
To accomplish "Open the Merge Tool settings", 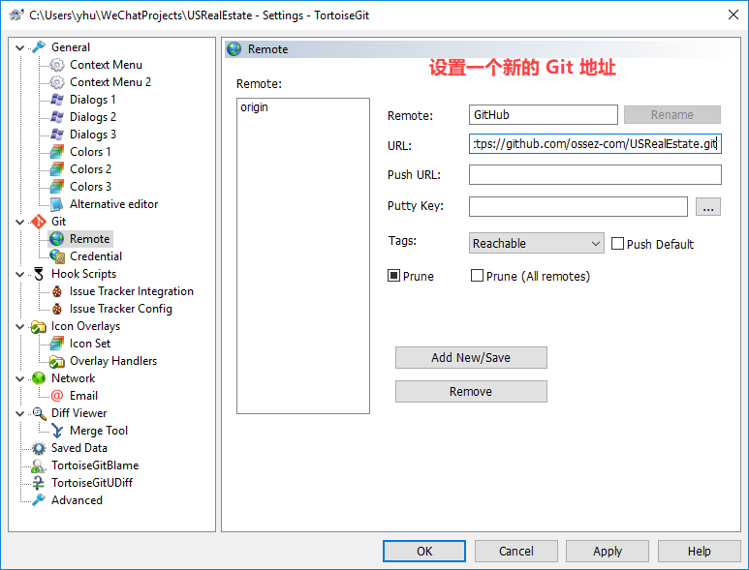I will coord(99,431).
